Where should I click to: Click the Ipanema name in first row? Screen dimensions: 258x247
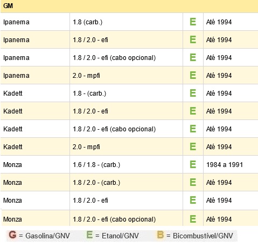(16, 22)
